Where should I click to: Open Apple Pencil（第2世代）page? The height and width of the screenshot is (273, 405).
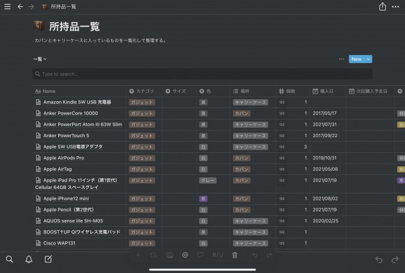pos(68,210)
